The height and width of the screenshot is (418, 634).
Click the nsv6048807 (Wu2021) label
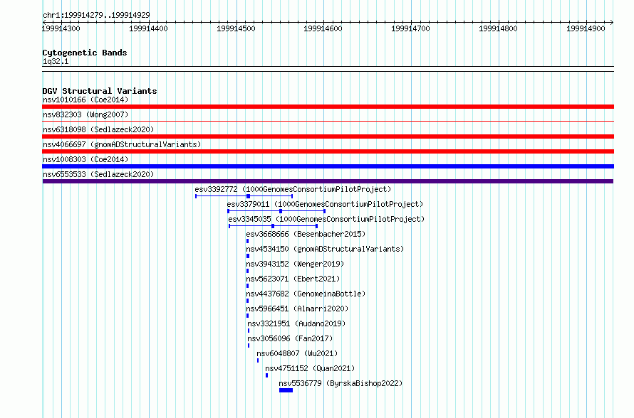click(x=297, y=353)
